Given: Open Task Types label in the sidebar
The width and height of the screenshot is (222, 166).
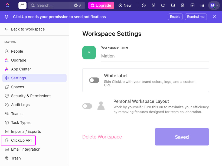Looking at the screenshot, I should point(21,123).
